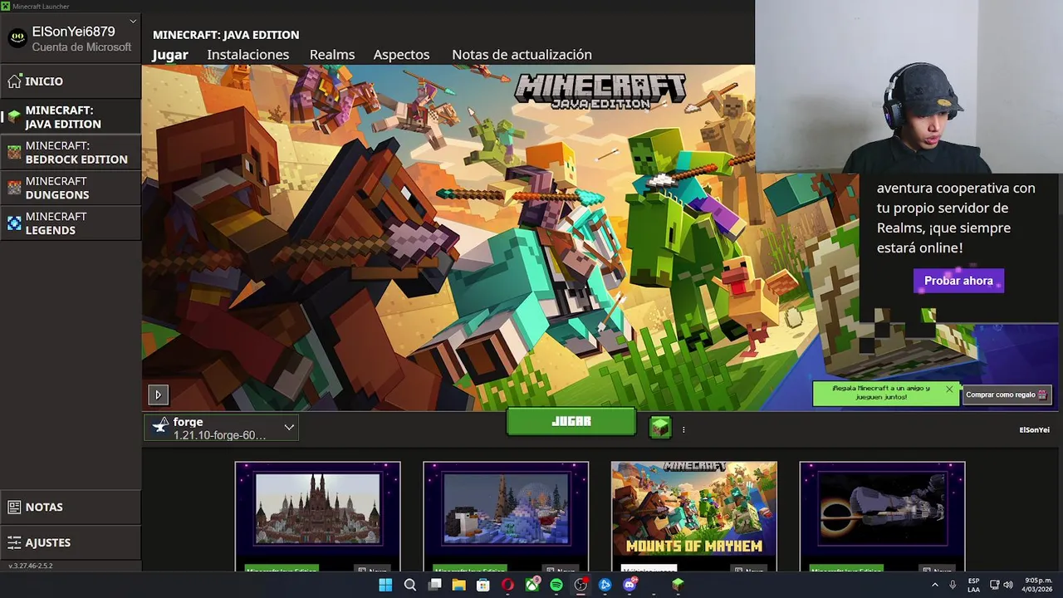
Task: Go to Inicio home page
Action: (x=71, y=81)
